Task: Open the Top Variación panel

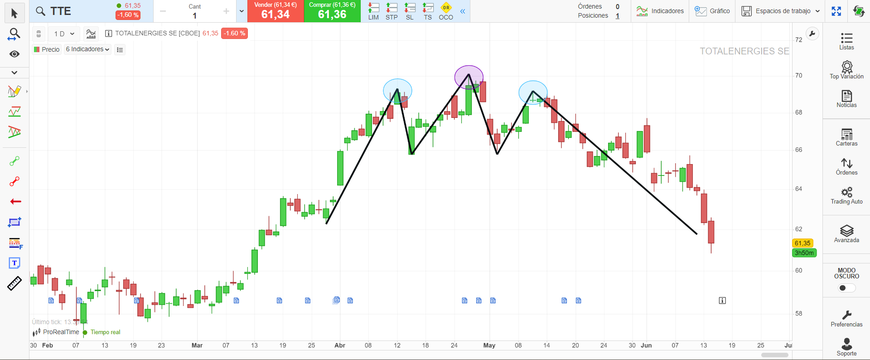Action: click(x=846, y=70)
